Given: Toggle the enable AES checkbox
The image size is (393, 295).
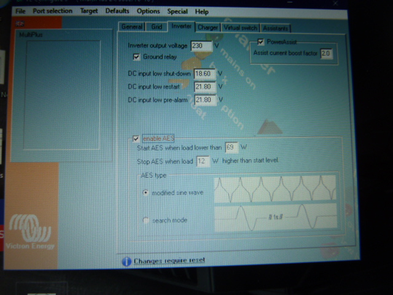Looking at the screenshot, I should 136,138.
